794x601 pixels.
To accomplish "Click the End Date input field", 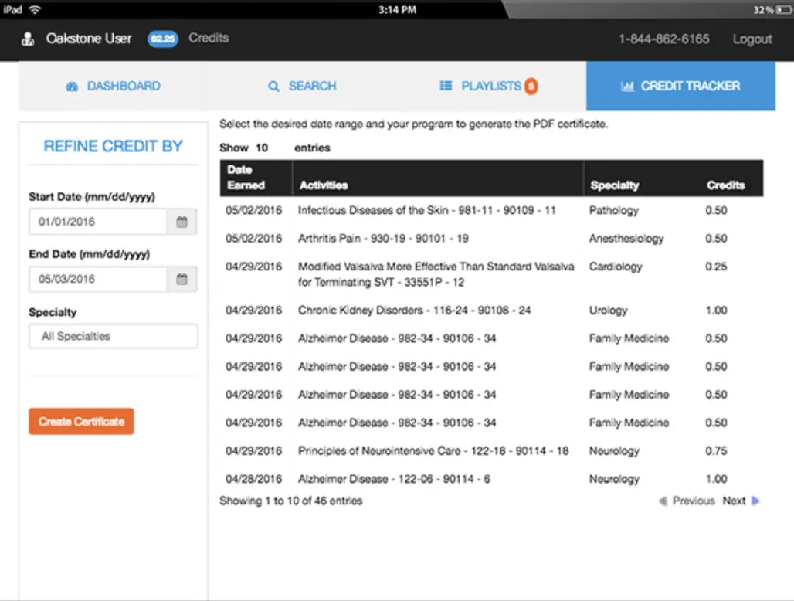I will click(98, 279).
